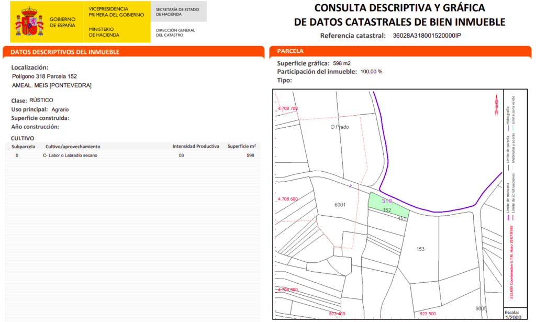Click the 'Referencia catastral:' label
This screenshot has width=536, height=322.
[x=353, y=36]
